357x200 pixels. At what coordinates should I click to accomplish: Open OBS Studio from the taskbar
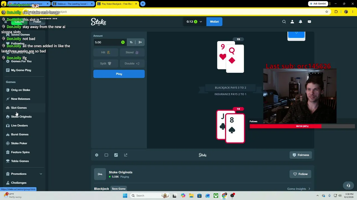232,196
